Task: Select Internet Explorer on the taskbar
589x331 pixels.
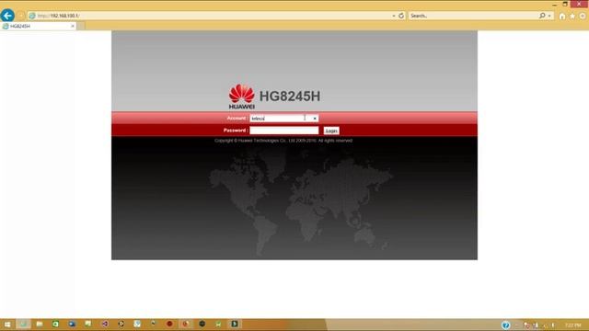Action: coord(23,325)
